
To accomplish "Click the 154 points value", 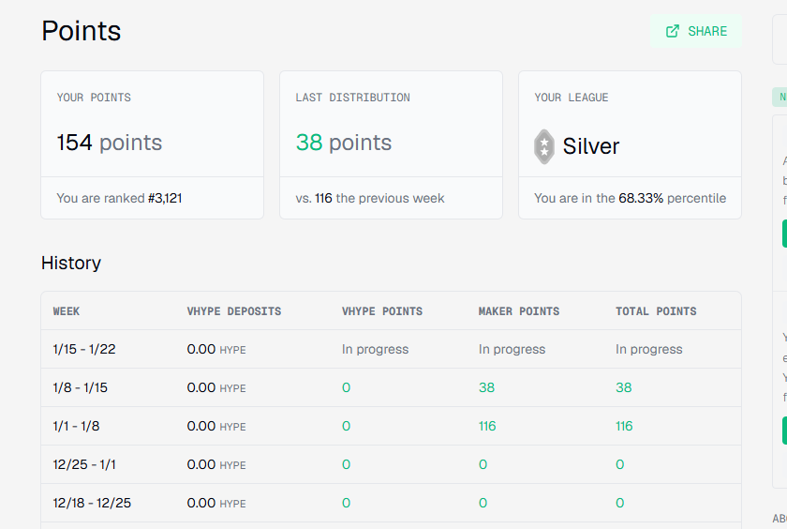I will [x=110, y=143].
